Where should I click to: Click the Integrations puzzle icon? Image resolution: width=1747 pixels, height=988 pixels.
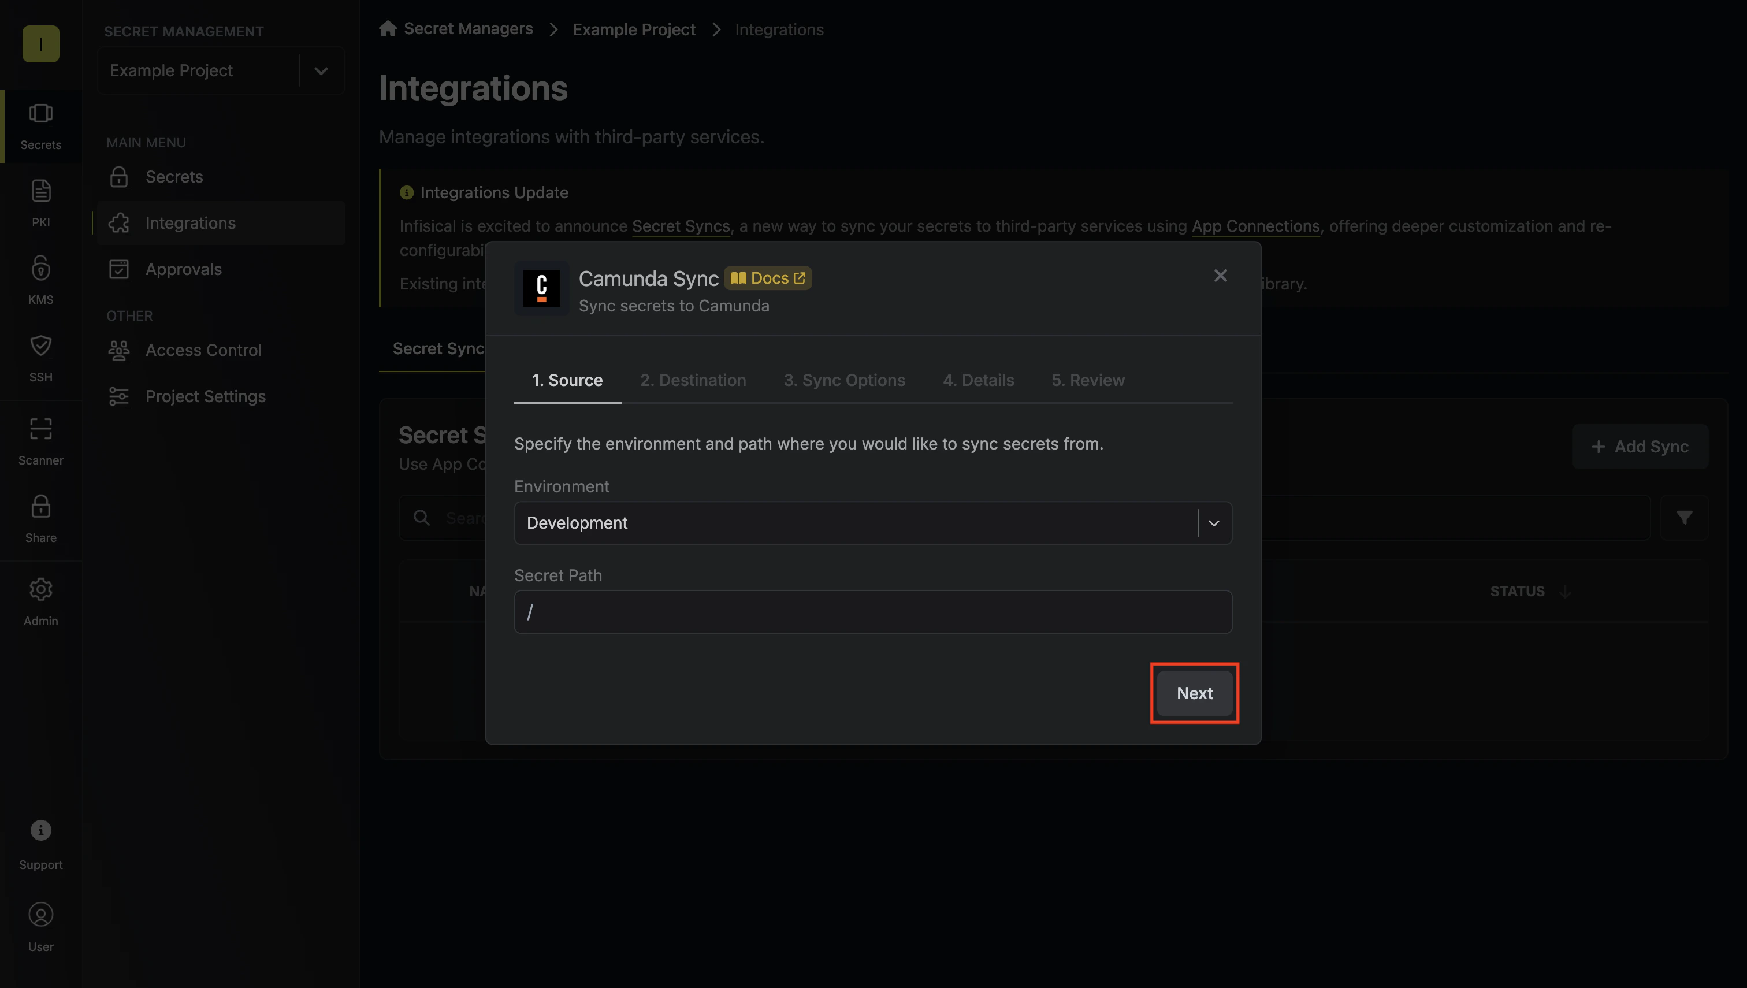pos(119,223)
